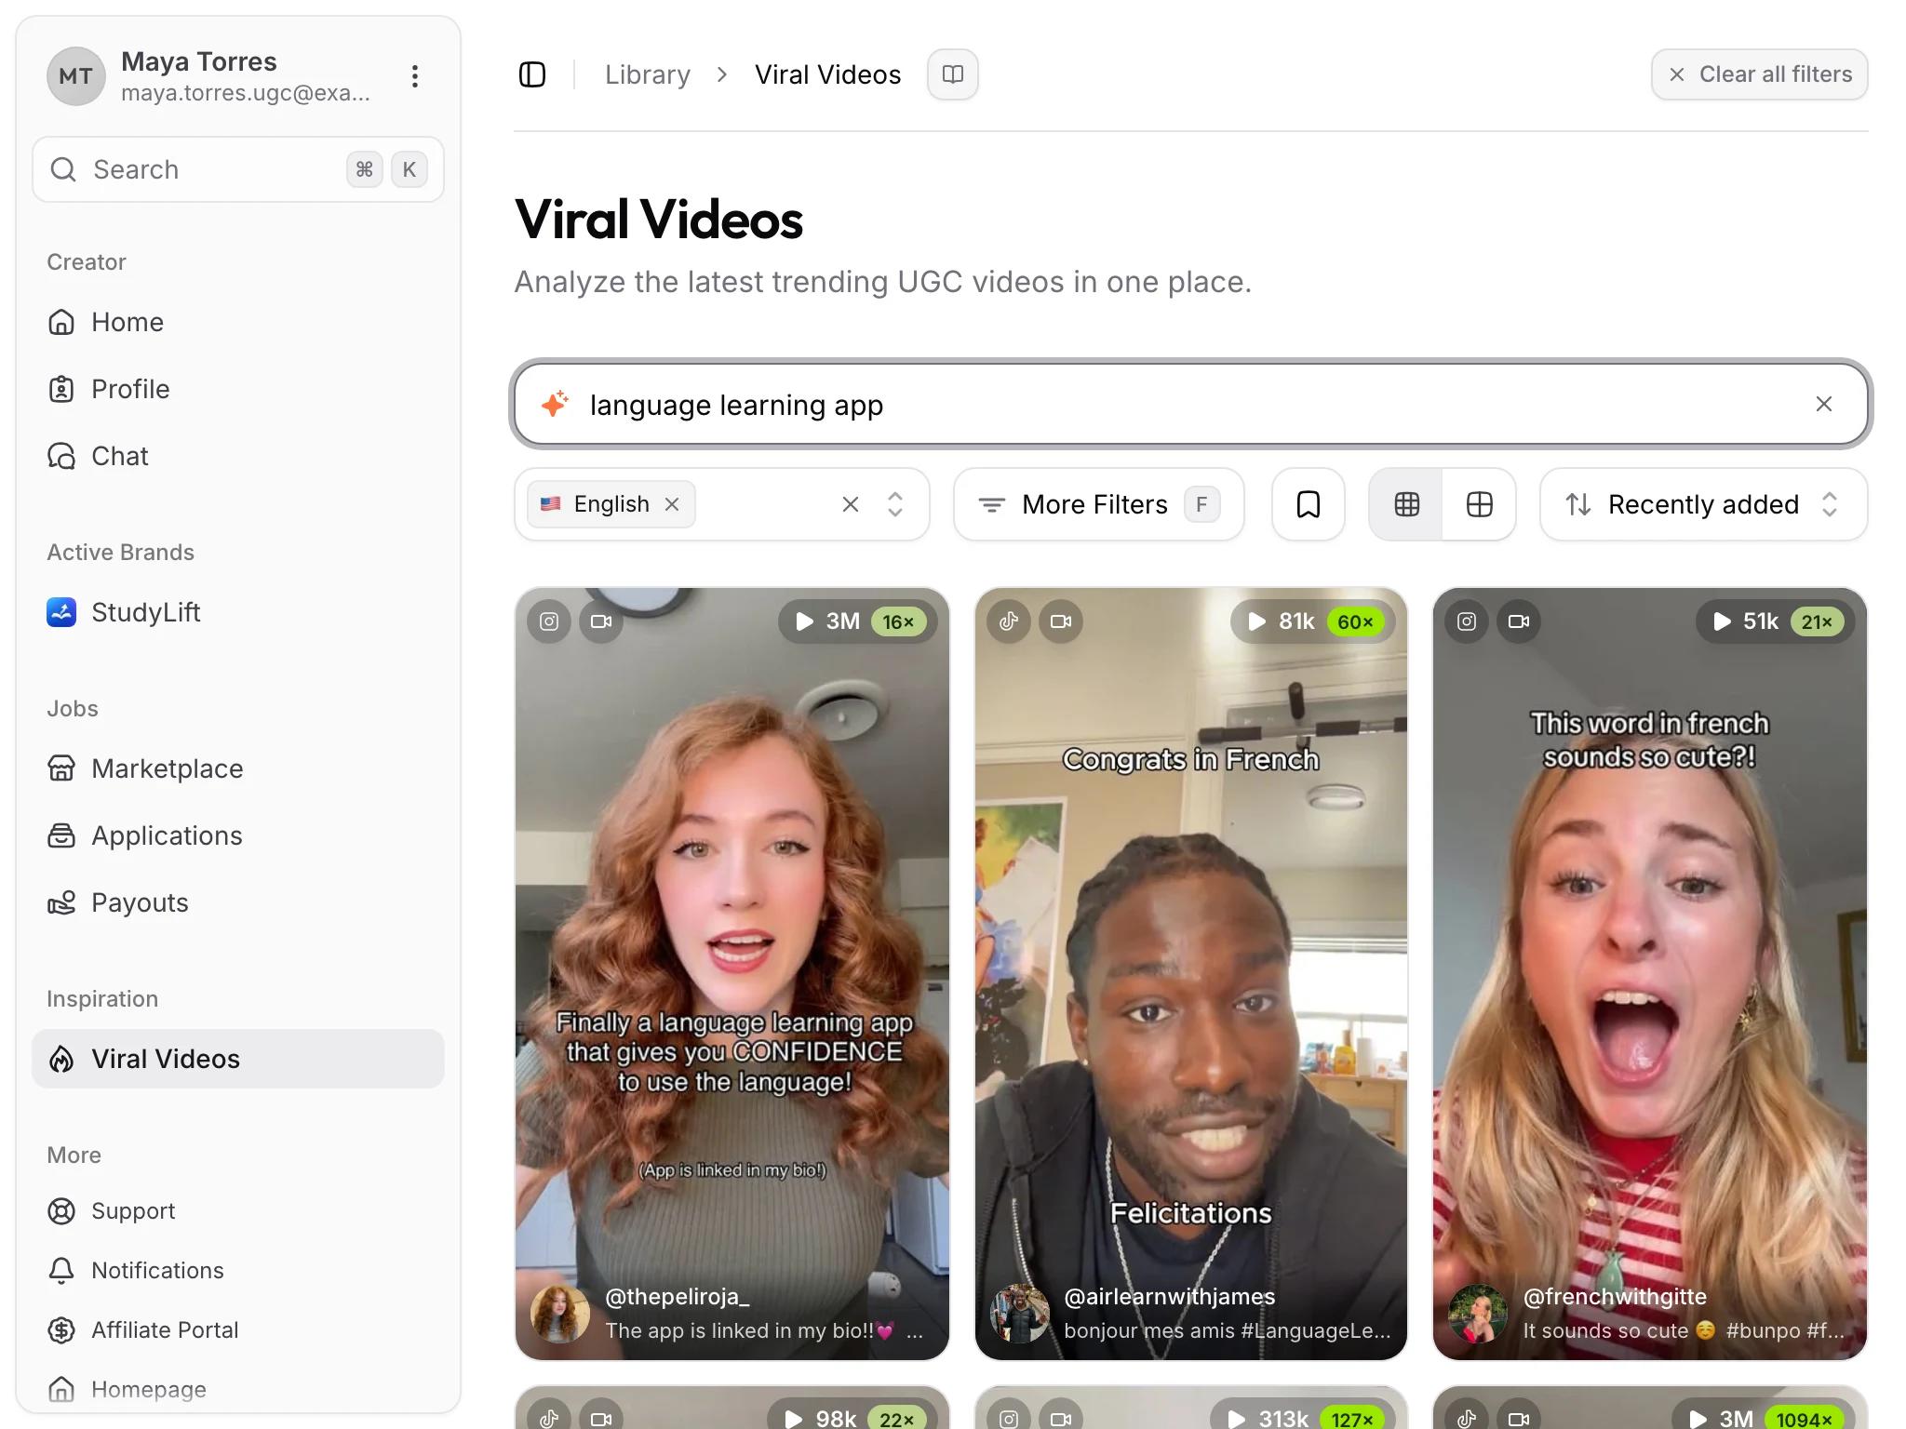The width and height of the screenshot is (1906, 1429).
Task: Click the AI search input field
Action: tap(1191, 404)
